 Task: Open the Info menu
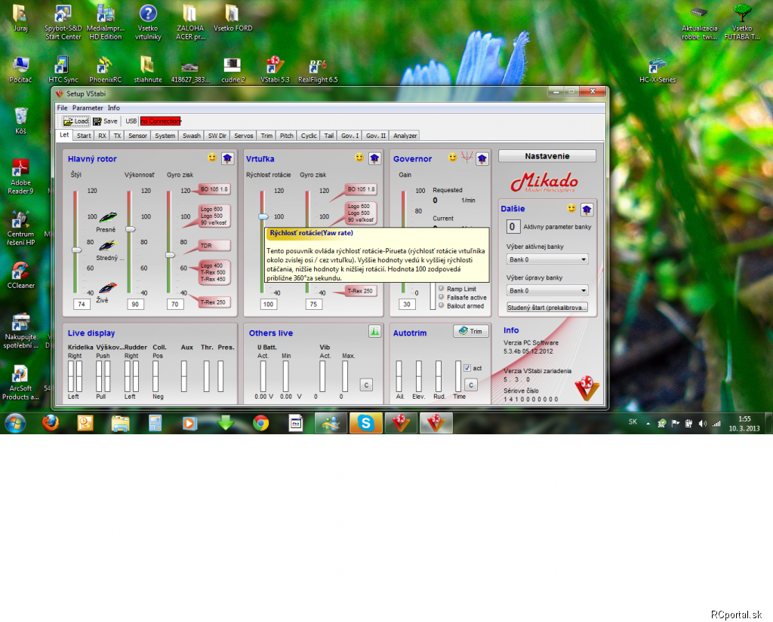(114, 108)
